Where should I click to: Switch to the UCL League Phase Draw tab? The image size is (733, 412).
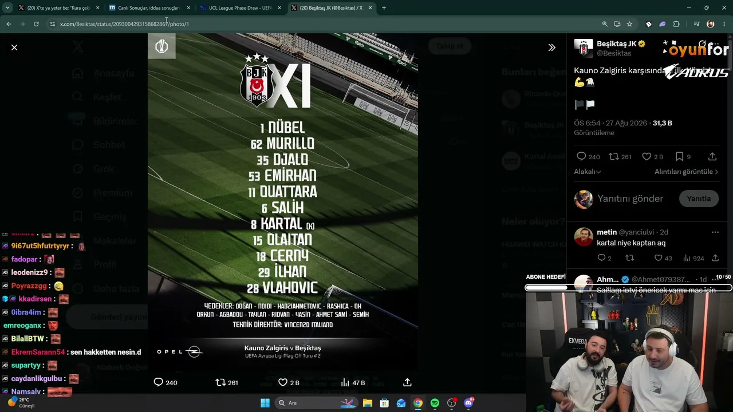coord(241,8)
